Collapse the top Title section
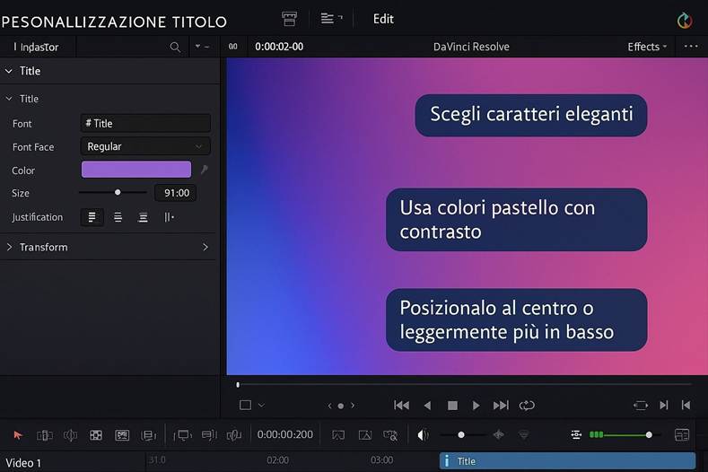Screen dimensions: 708x472 click(x=9, y=71)
